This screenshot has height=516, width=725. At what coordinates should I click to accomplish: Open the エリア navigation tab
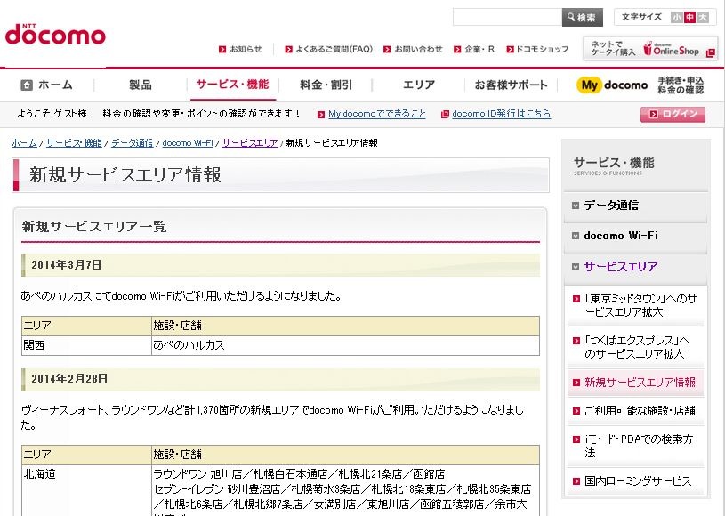pyautogui.click(x=419, y=85)
